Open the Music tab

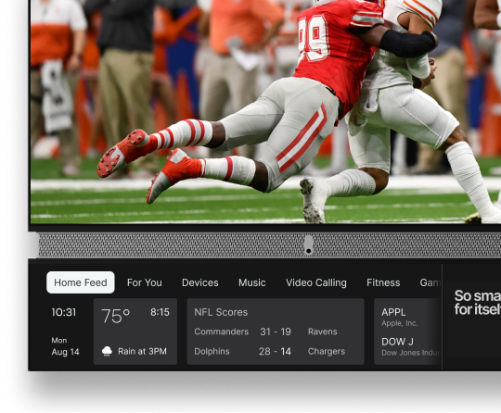pos(252,282)
